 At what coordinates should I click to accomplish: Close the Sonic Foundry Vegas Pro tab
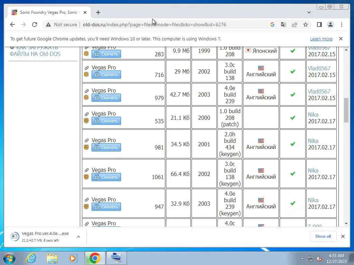[x=85, y=13]
